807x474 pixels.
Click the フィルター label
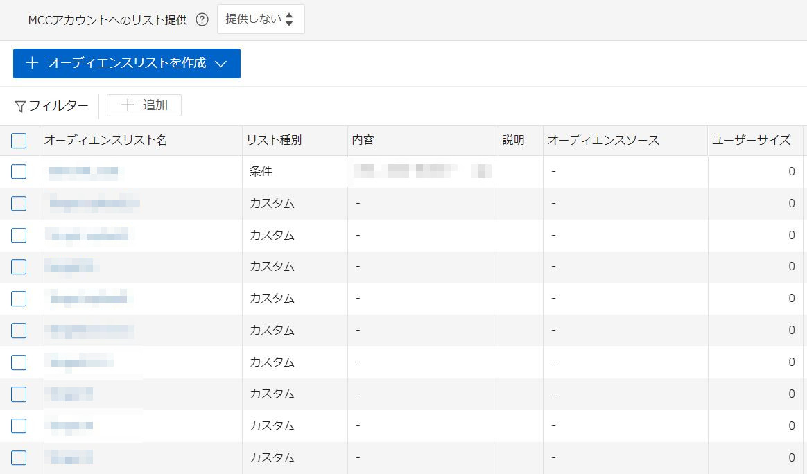tap(58, 106)
